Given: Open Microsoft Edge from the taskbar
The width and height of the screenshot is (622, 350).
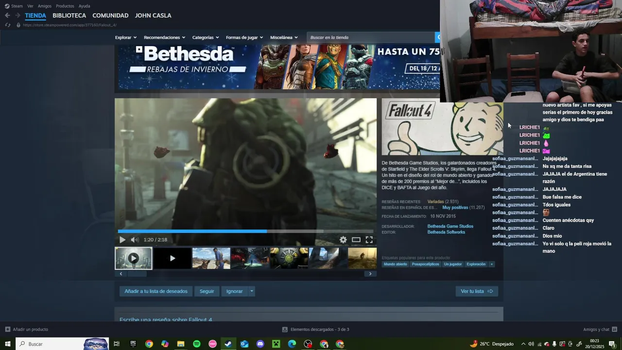Looking at the screenshot, I should 292,344.
